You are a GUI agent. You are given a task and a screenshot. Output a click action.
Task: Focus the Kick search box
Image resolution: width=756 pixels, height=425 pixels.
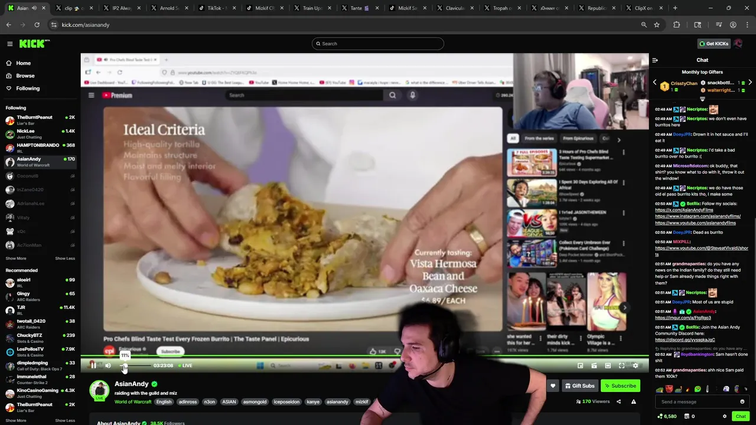click(378, 44)
